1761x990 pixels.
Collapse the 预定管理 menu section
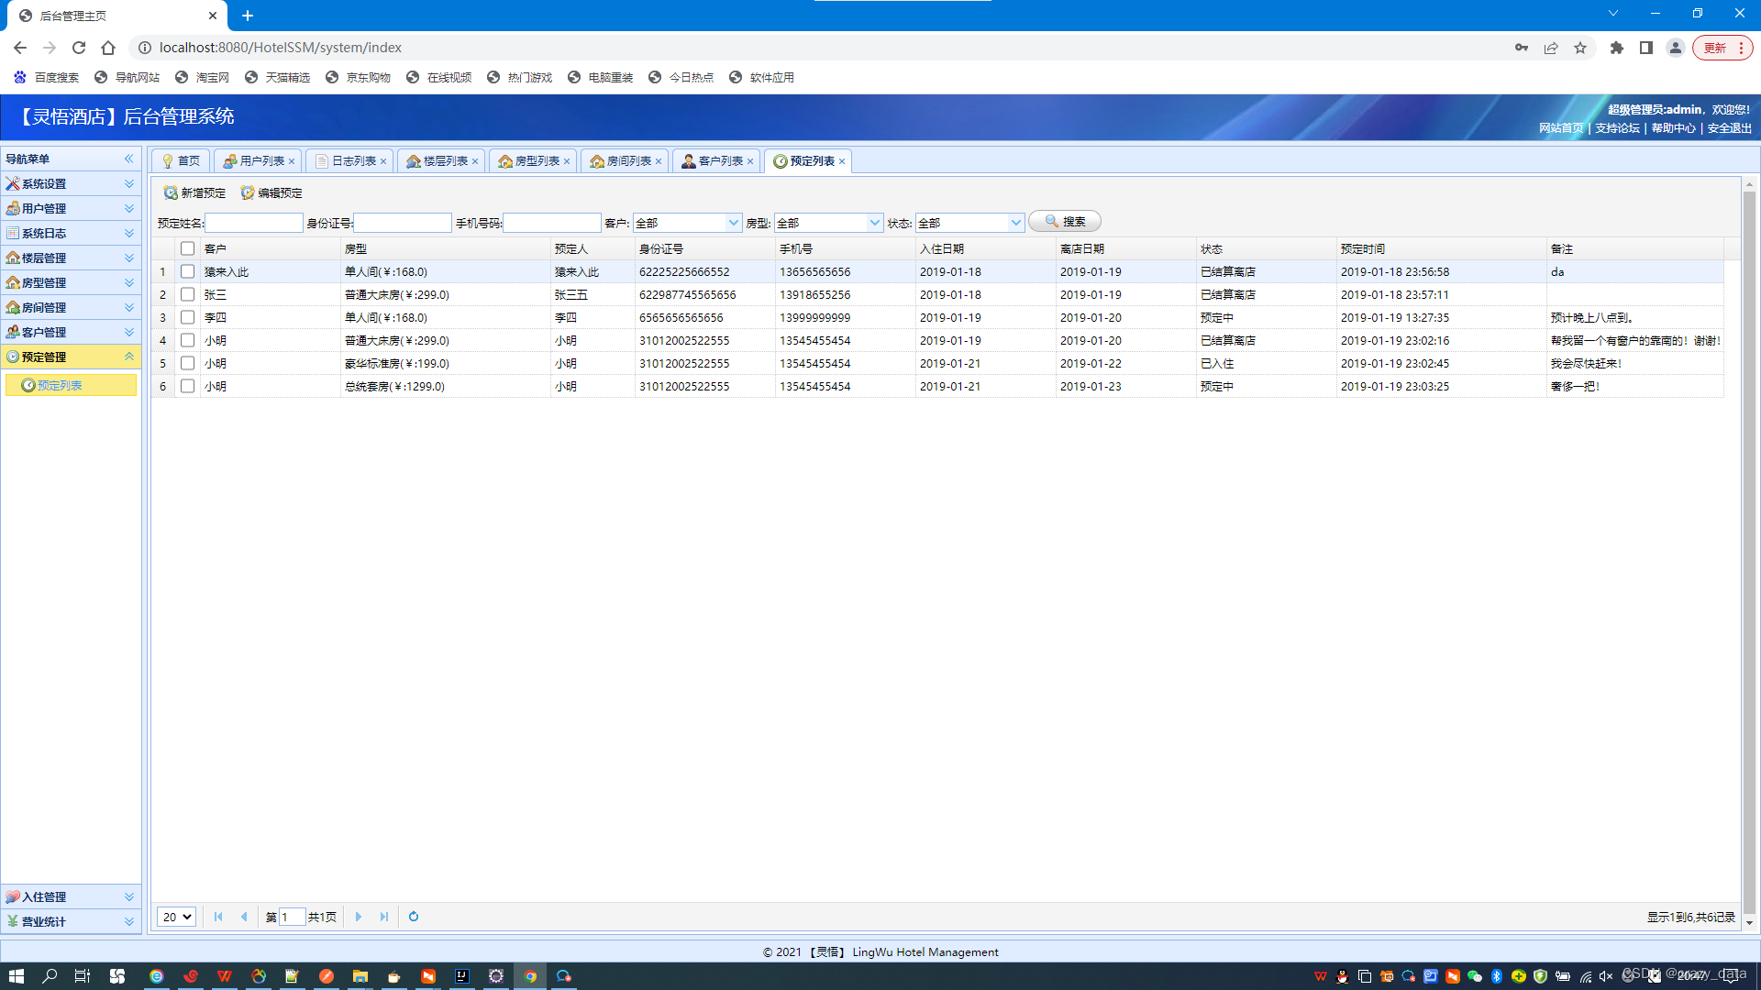[71, 357]
